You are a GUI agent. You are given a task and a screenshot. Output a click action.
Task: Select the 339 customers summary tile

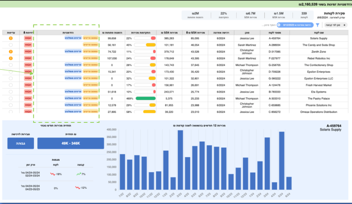point(304,15)
